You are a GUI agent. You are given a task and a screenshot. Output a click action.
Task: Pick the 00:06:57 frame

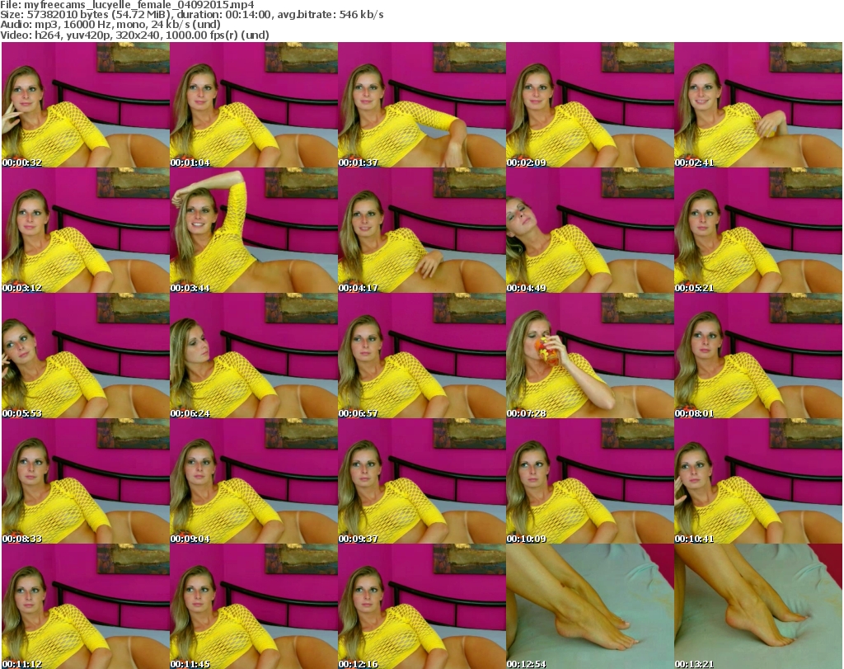click(422, 356)
